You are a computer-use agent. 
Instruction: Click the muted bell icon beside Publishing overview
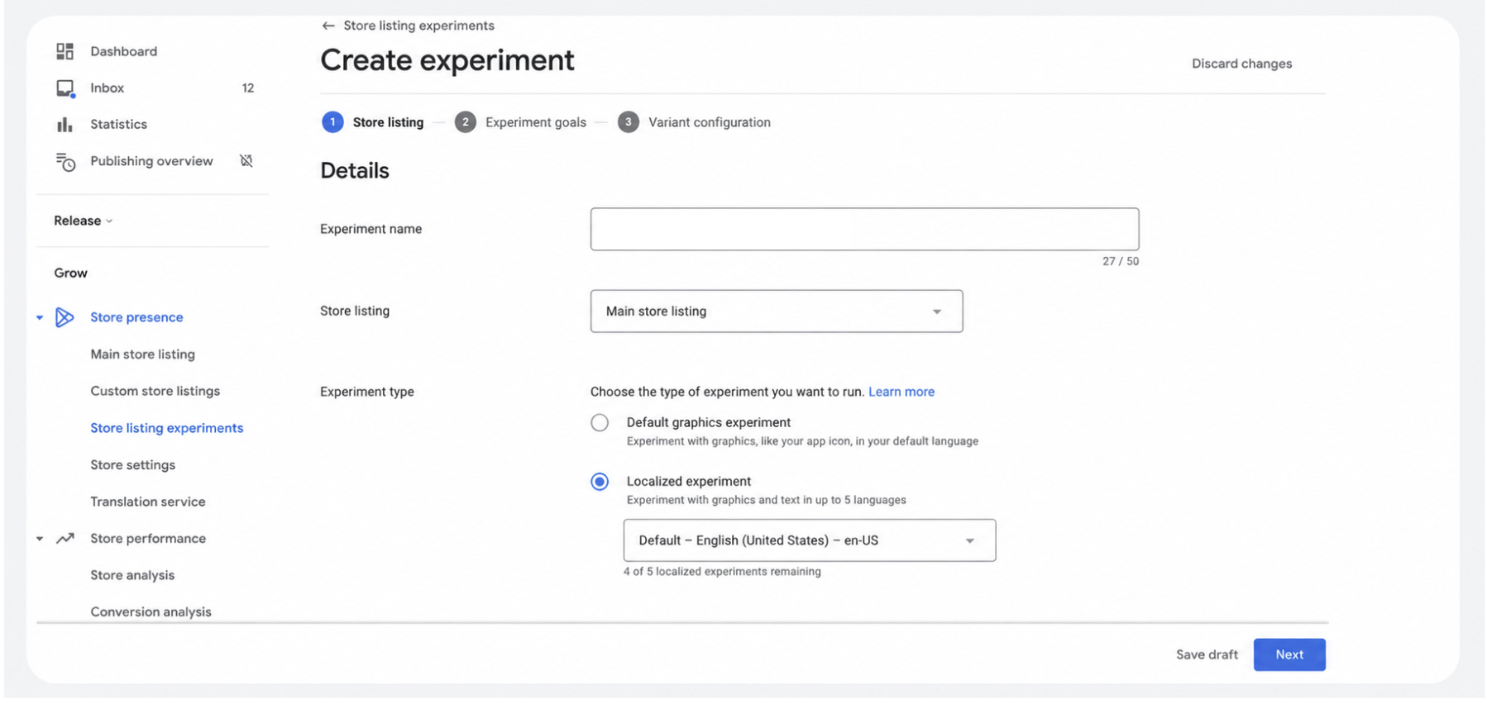click(x=246, y=161)
